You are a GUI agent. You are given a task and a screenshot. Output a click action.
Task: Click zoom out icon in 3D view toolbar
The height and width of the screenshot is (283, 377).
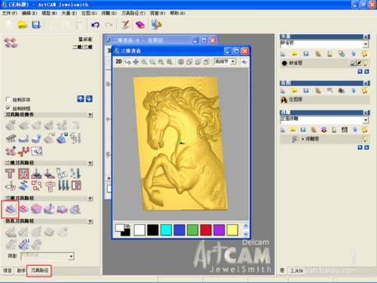(152, 62)
